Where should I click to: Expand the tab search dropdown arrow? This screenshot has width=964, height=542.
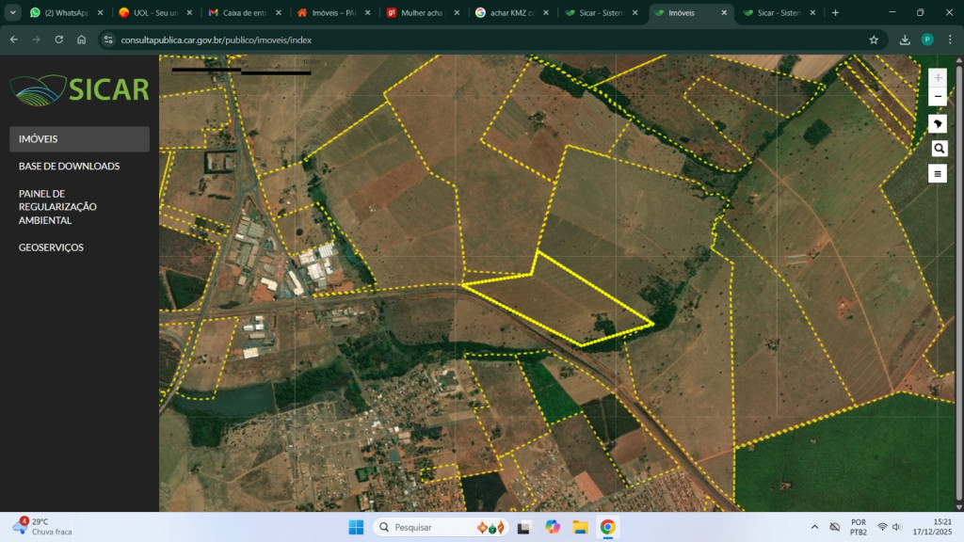pyautogui.click(x=13, y=12)
